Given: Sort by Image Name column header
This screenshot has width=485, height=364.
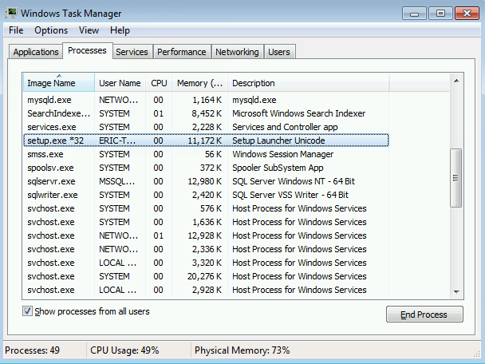Looking at the screenshot, I should click(x=59, y=83).
